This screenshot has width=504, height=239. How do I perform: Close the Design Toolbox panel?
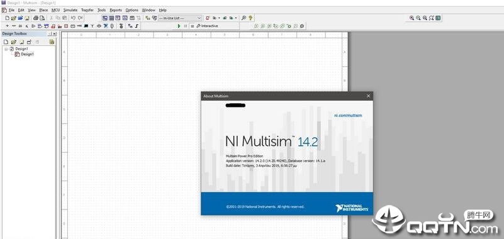[54, 34]
